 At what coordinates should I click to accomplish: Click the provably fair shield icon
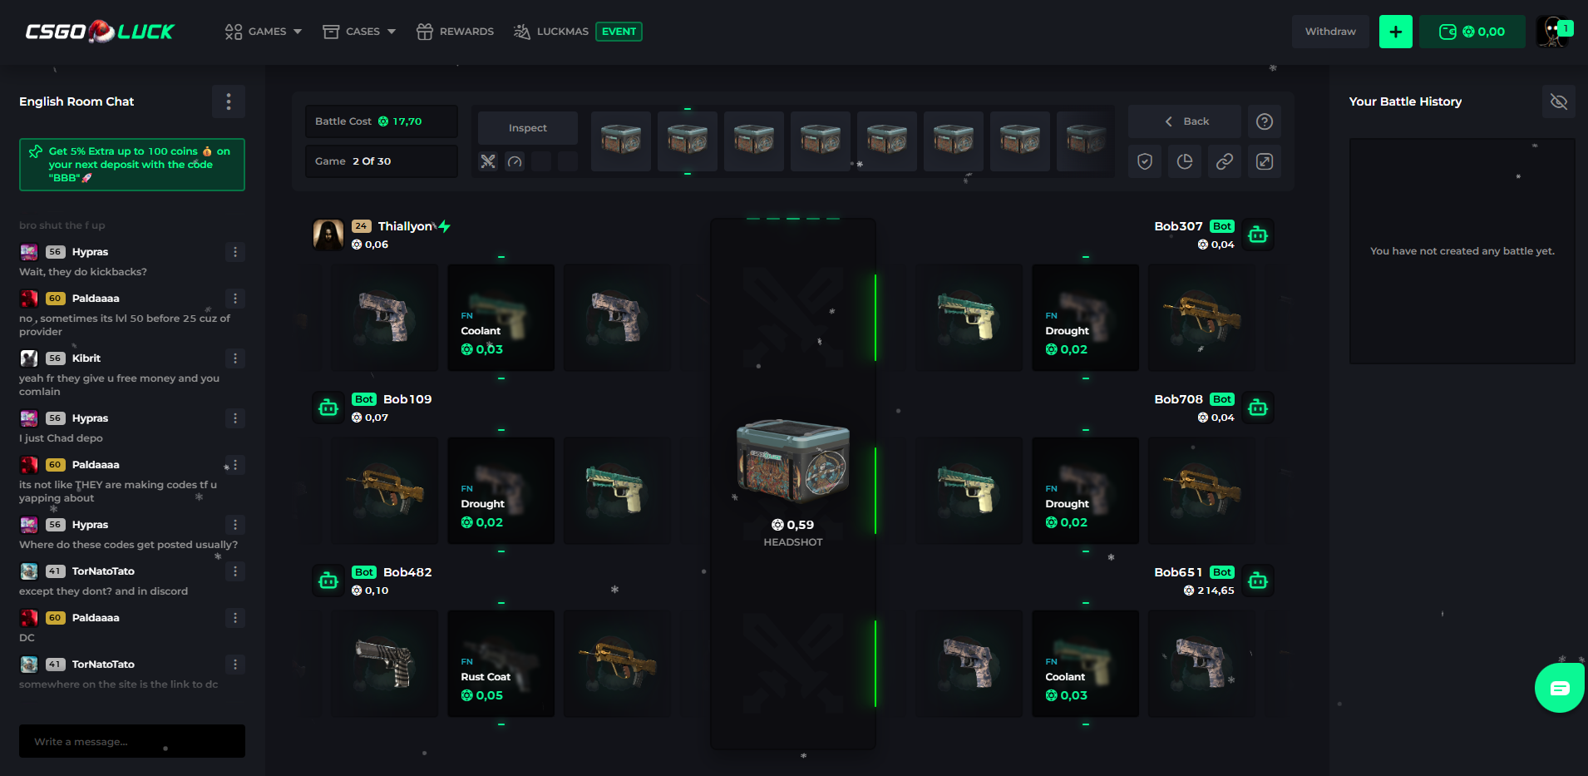pyautogui.click(x=1145, y=161)
